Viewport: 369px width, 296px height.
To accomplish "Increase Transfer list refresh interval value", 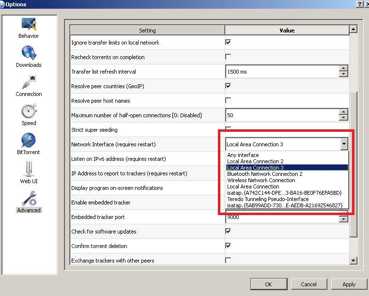I will (x=343, y=68).
